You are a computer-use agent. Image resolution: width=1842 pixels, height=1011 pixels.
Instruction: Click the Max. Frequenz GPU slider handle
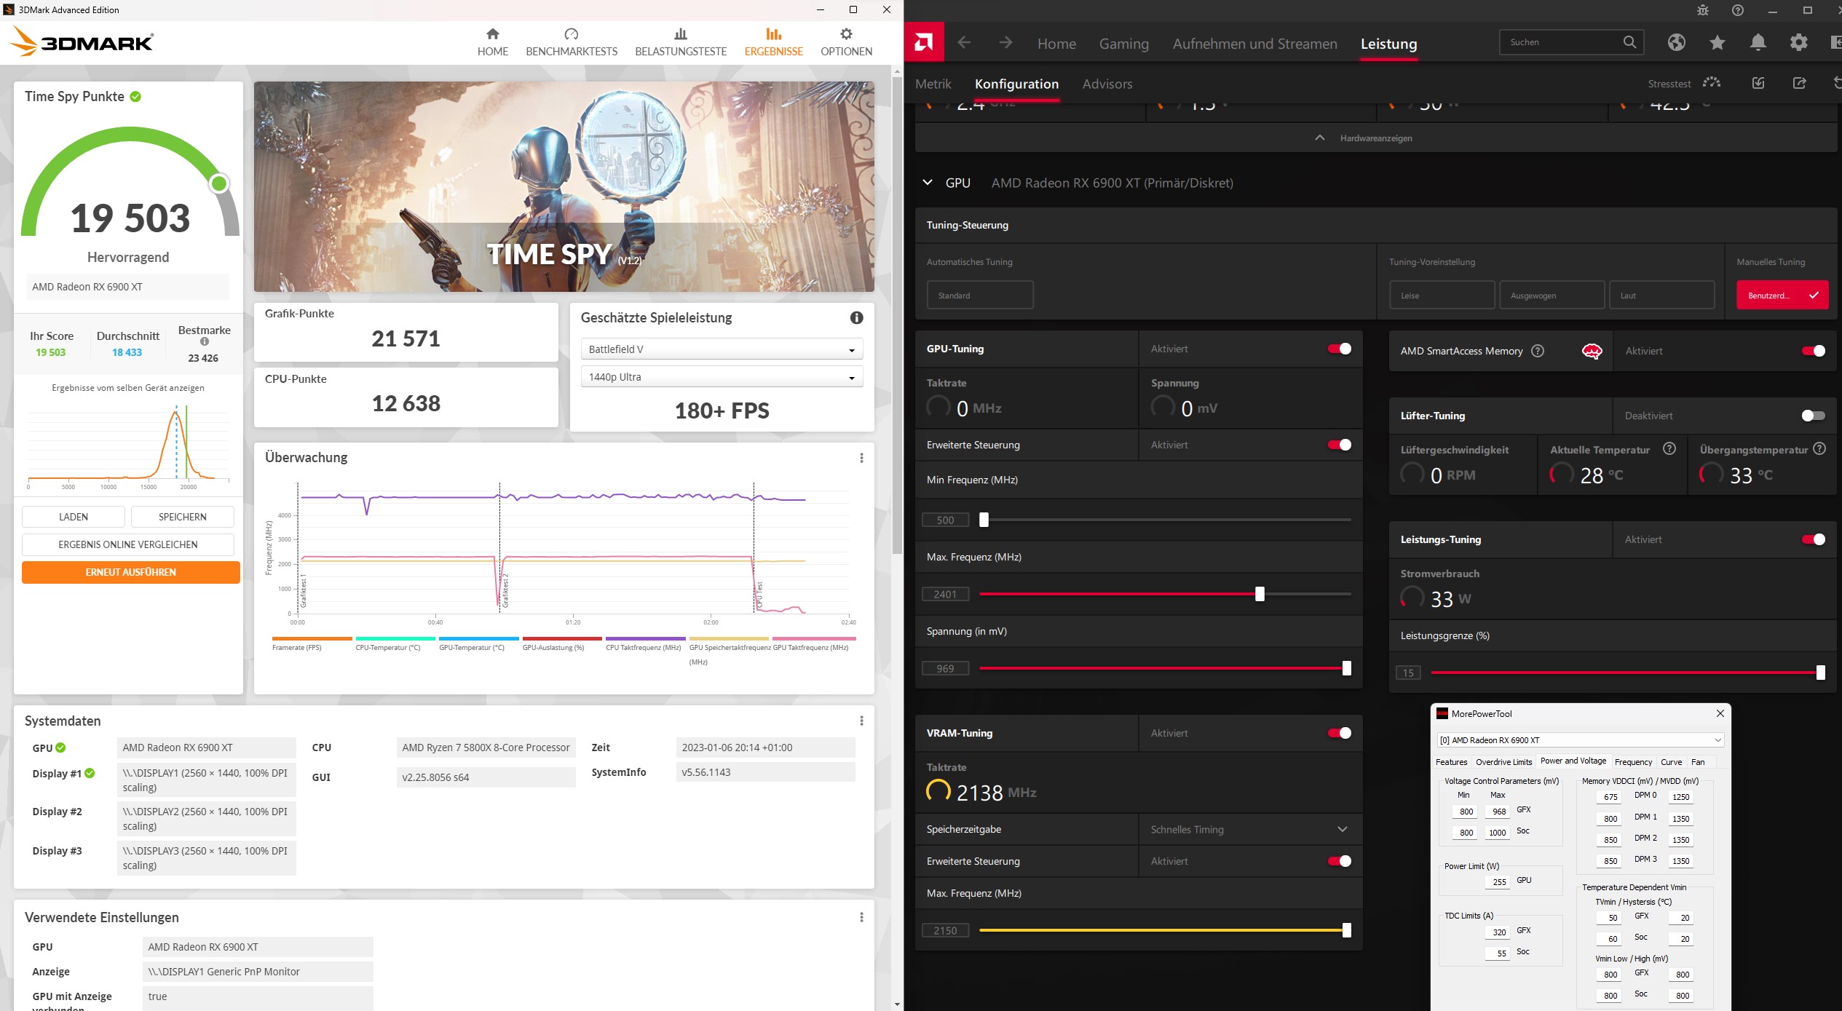(x=1260, y=594)
